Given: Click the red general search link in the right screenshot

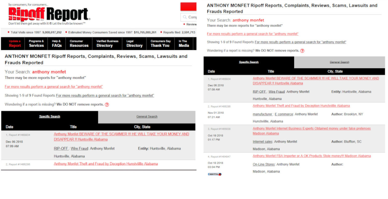Looking at the screenshot, I should point(253,34).
